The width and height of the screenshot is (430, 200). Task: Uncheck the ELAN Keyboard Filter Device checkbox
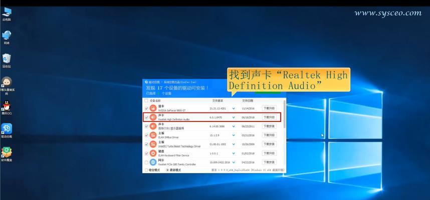tap(146, 153)
